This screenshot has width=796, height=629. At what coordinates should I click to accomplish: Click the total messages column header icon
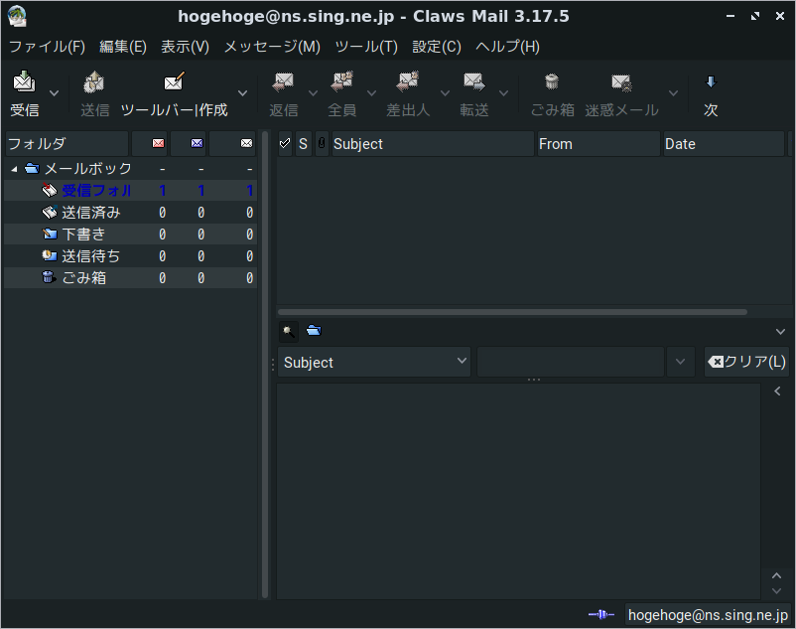246,143
